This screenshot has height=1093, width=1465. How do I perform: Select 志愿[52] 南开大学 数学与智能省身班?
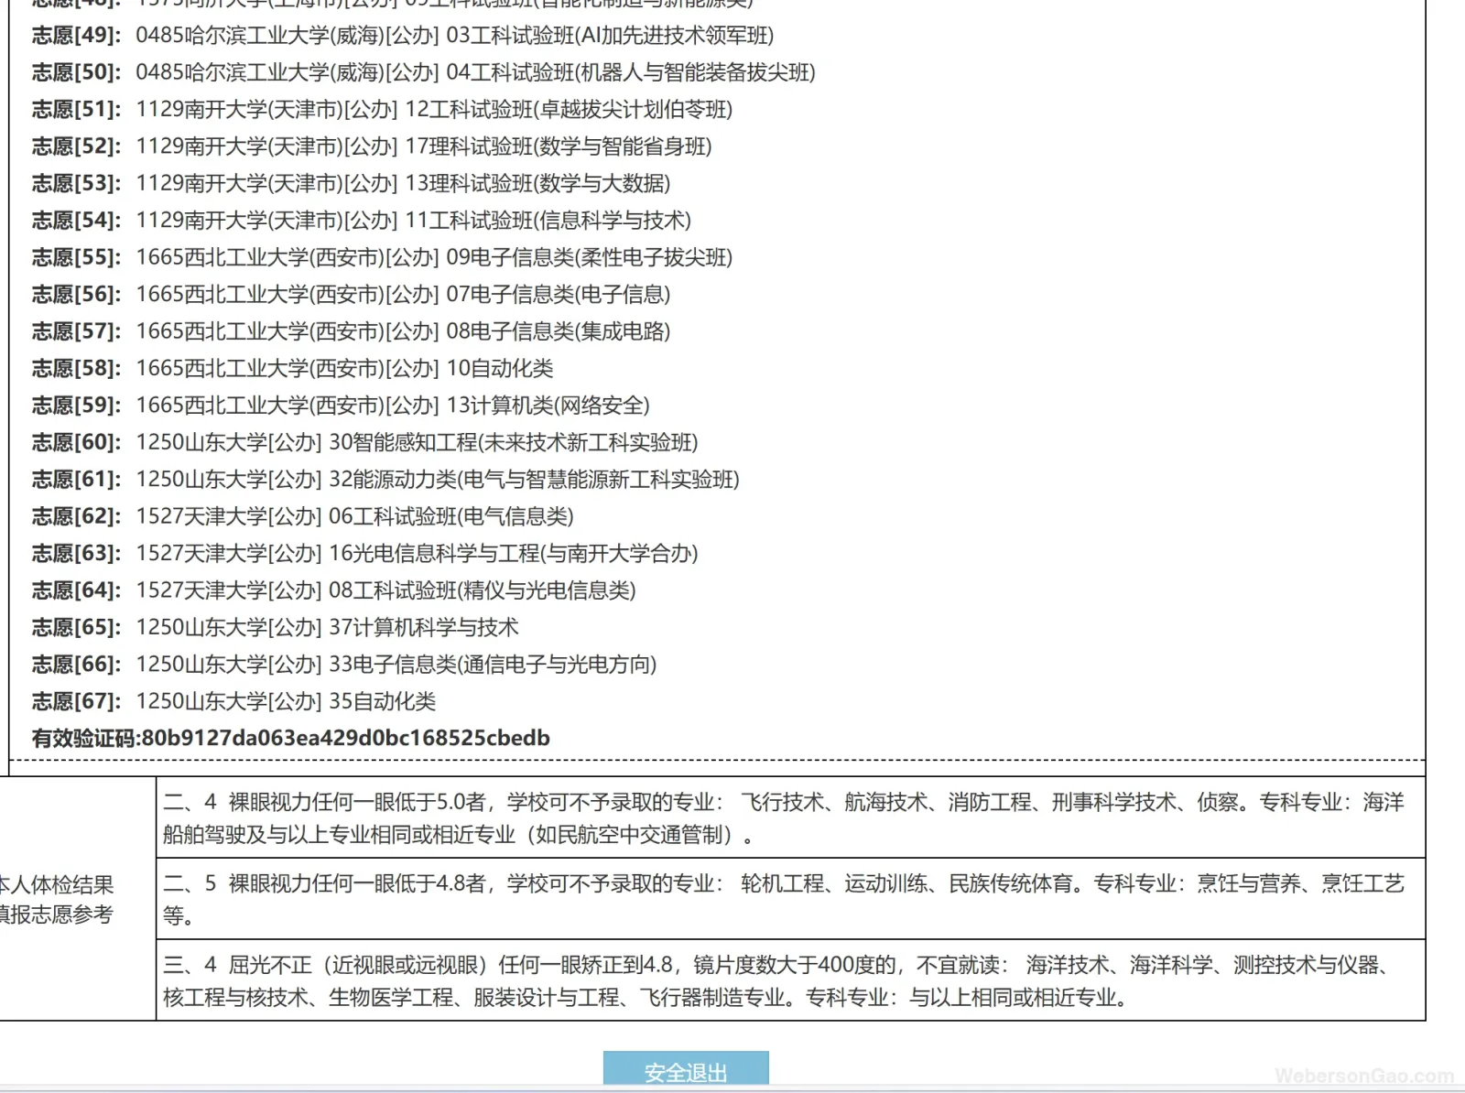(x=372, y=146)
